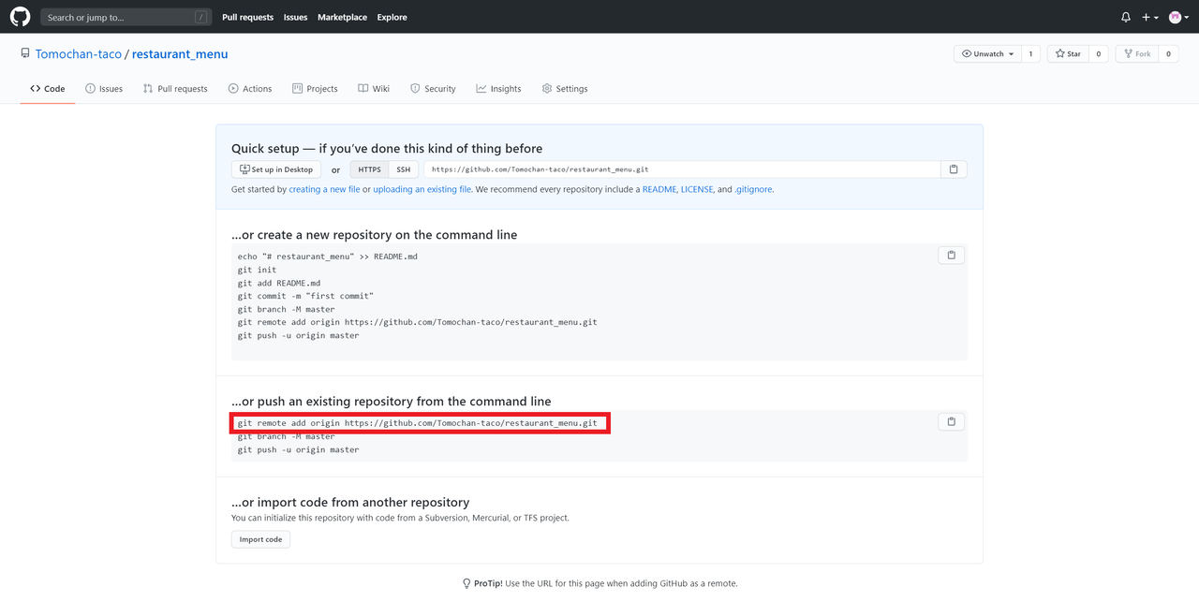
Task: Click the Quick setup heading
Action: click(x=387, y=149)
